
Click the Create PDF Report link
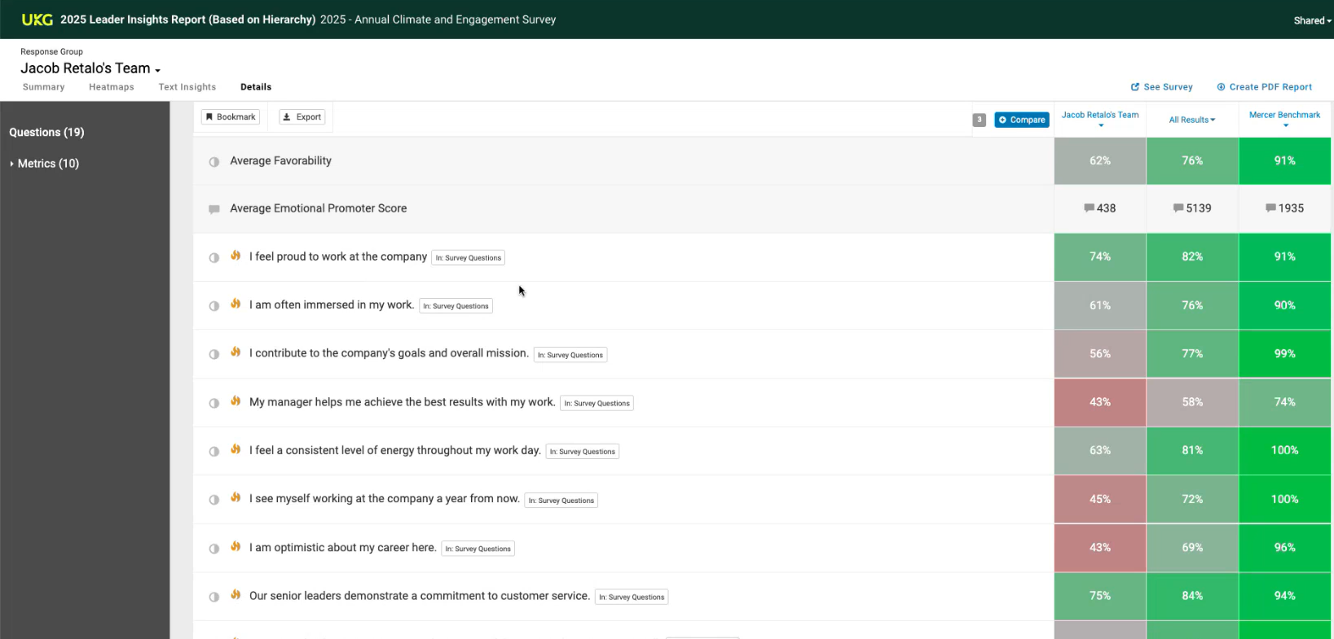point(1264,87)
